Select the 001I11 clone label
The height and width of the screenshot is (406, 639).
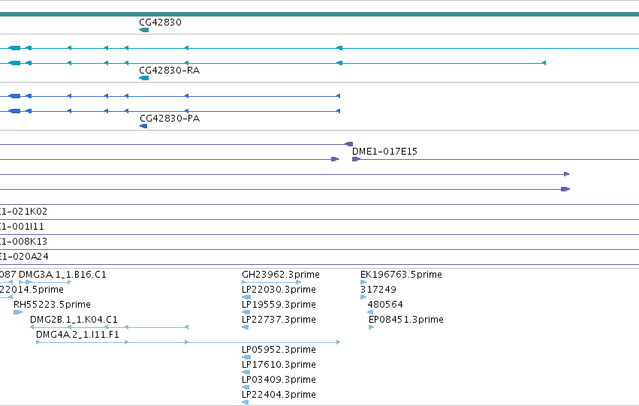22,227
